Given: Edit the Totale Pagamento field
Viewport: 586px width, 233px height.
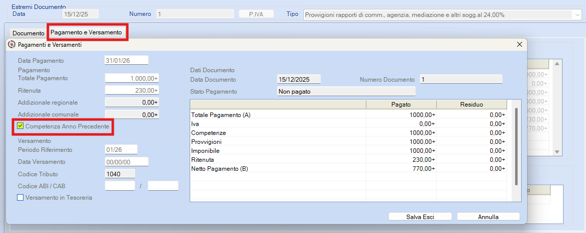Looking at the screenshot, I should click(132, 78).
